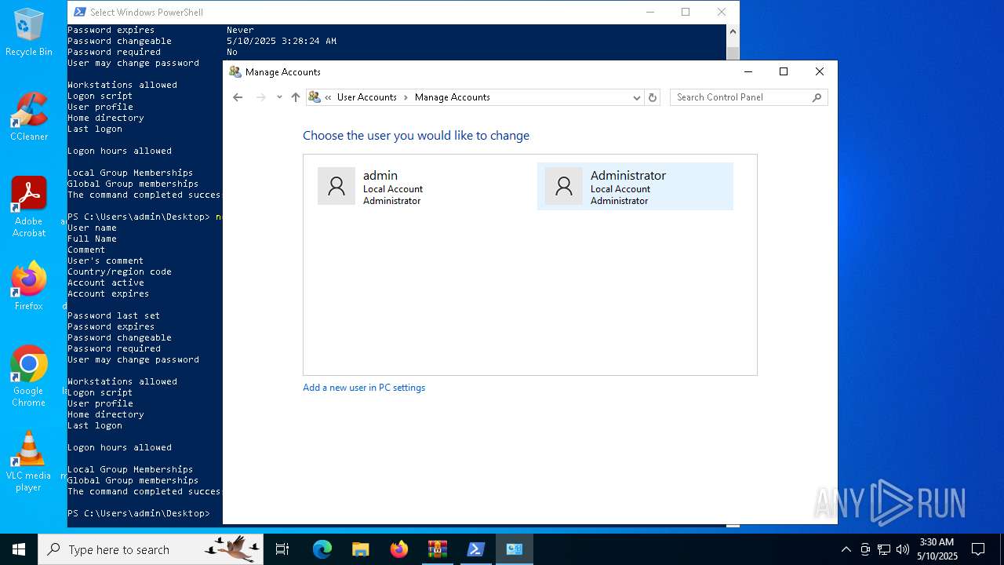1004x565 pixels.
Task: Click the admin account avatar picture
Action: pos(336,186)
